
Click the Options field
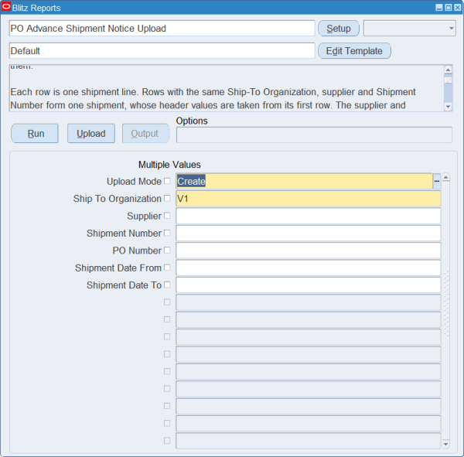coord(314,135)
